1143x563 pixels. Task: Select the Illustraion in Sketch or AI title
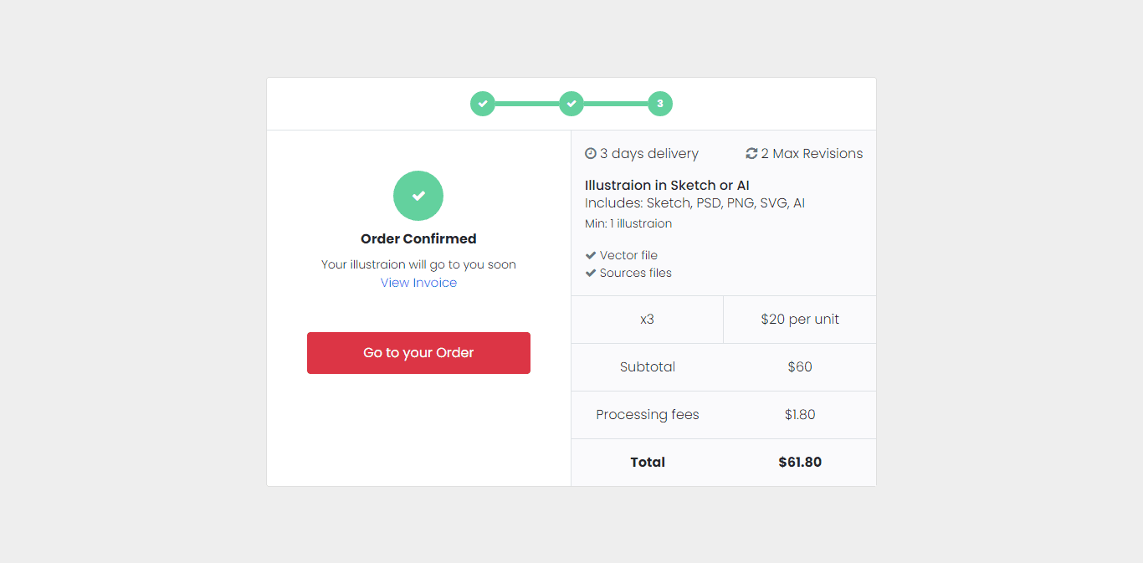667,185
